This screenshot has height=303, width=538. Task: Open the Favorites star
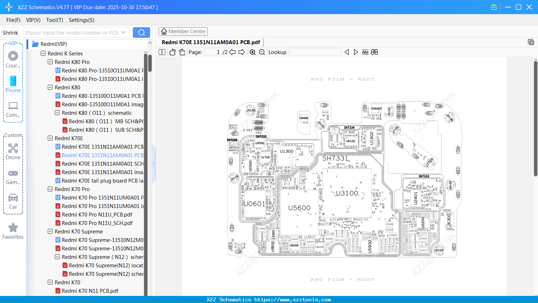13,231
